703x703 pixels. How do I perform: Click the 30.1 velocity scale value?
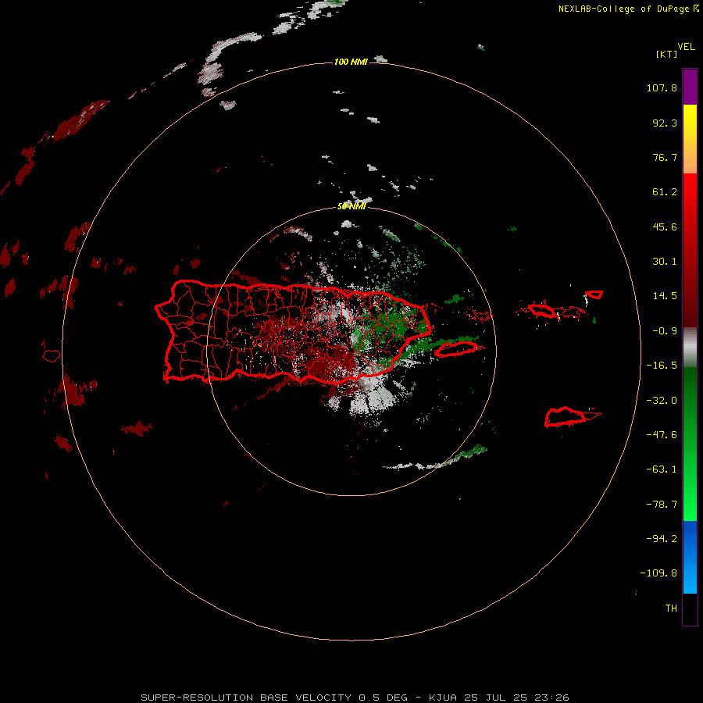click(x=665, y=262)
